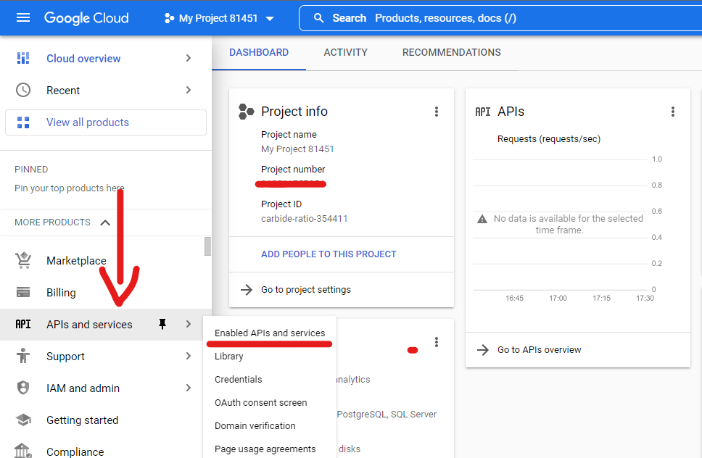Click the Google Cloud logo
Screen dimensions: 702x458
pyautogui.click(x=86, y=18)
